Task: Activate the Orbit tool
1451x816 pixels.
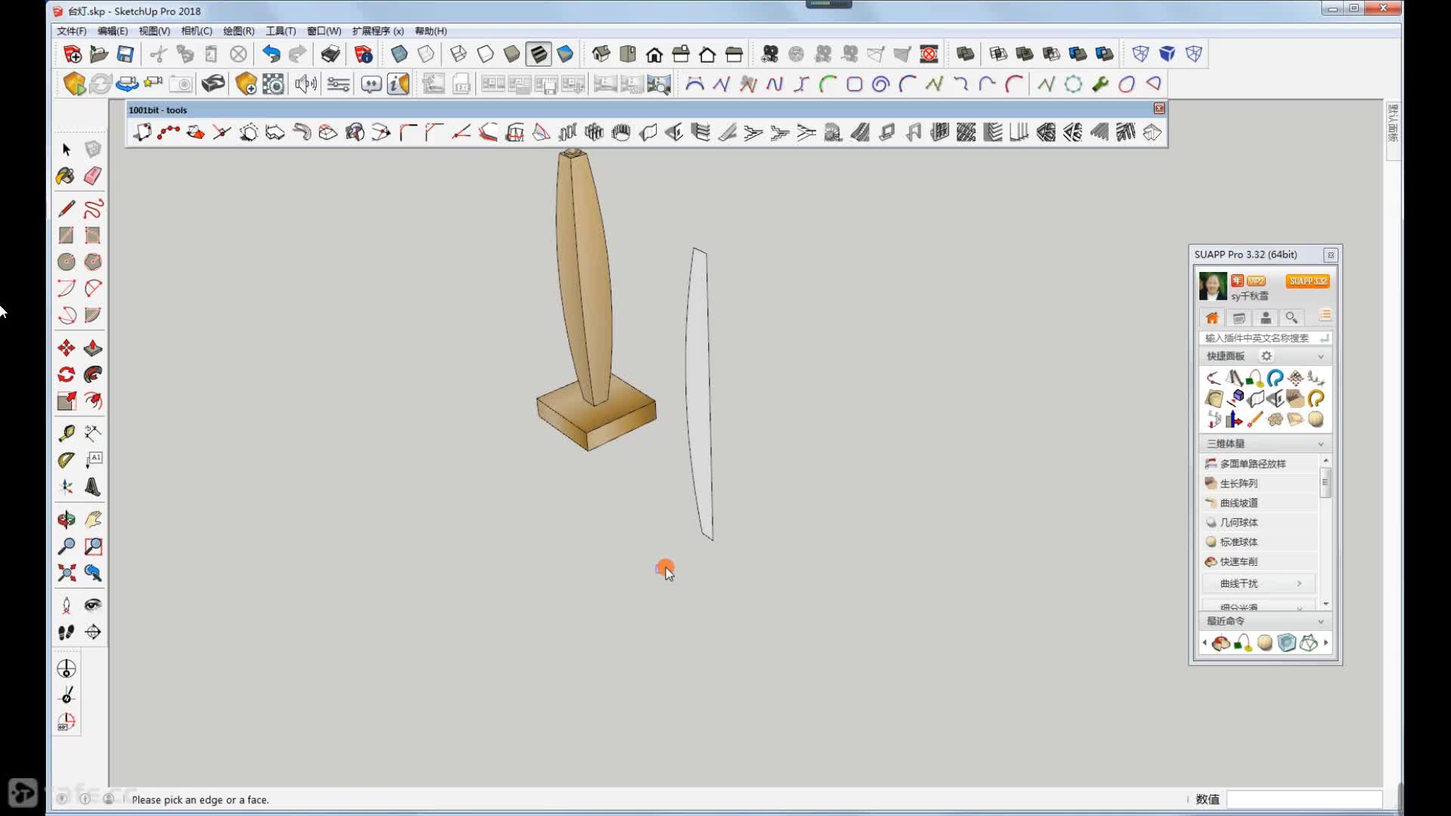Action: tap(67, 519)
